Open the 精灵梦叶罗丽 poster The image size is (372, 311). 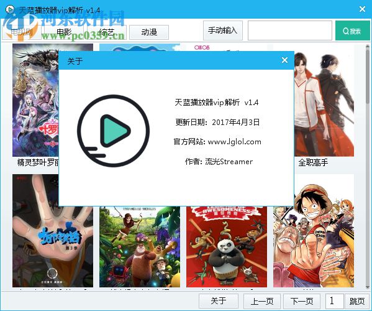click(35, 100)
